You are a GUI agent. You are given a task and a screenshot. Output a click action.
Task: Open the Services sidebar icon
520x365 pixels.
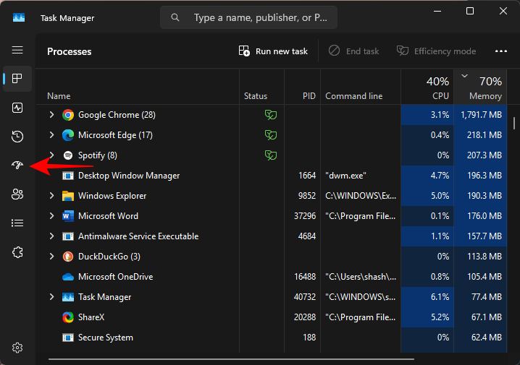[x=17, y=252]
